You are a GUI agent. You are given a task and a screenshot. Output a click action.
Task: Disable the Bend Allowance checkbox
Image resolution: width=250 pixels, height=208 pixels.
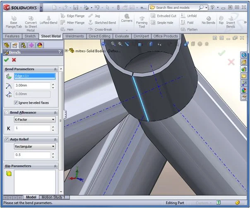pyautogui.click(x=7, y=112)
